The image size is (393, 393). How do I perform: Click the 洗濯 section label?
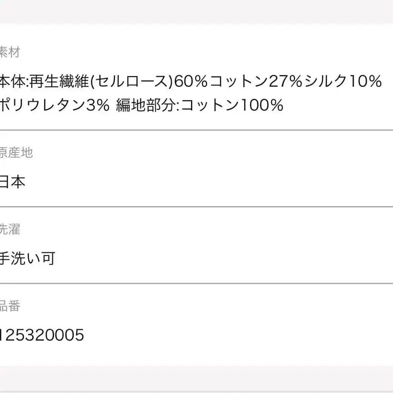click(x=10, y=230)
